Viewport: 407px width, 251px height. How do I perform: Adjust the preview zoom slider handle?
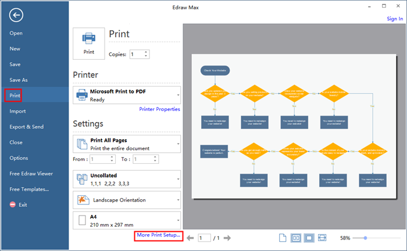[365, 238]
